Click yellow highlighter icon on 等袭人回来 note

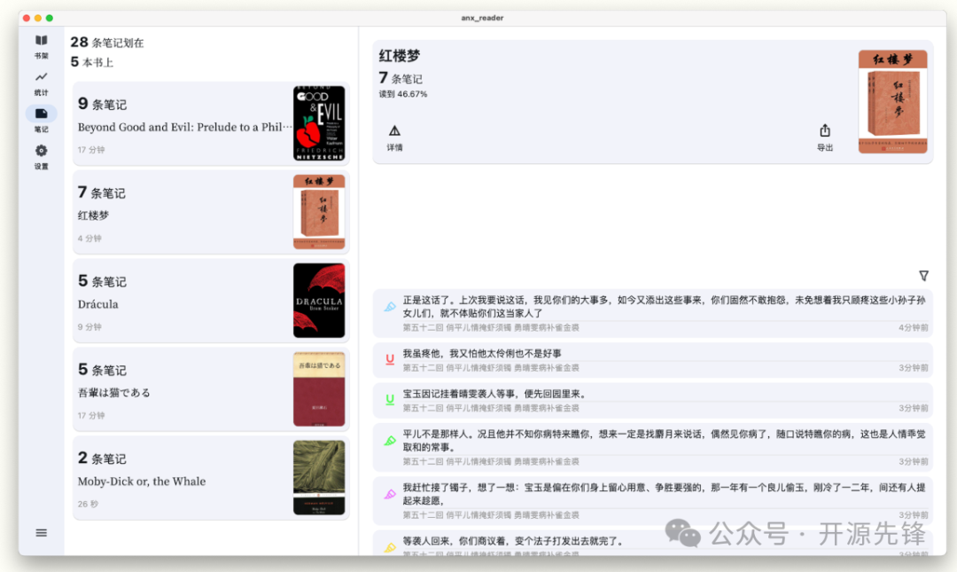click(x=389, y=547)
